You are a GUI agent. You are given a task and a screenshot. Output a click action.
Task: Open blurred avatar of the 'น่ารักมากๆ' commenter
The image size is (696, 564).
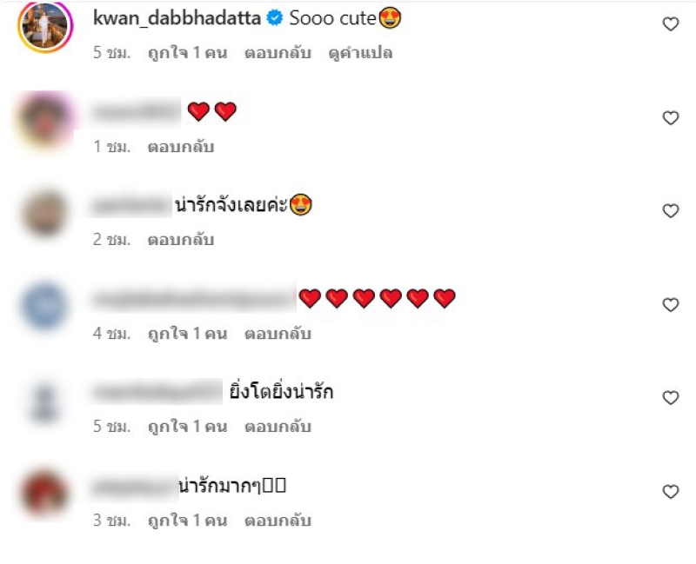click(44, 493)
